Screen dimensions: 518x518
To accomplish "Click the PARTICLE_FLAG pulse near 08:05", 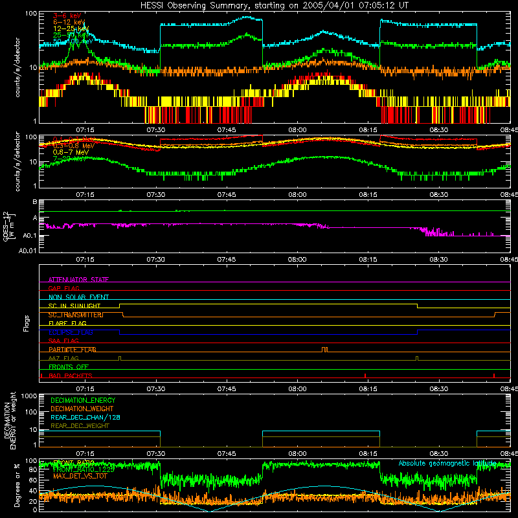I will (x=325, y=350).
